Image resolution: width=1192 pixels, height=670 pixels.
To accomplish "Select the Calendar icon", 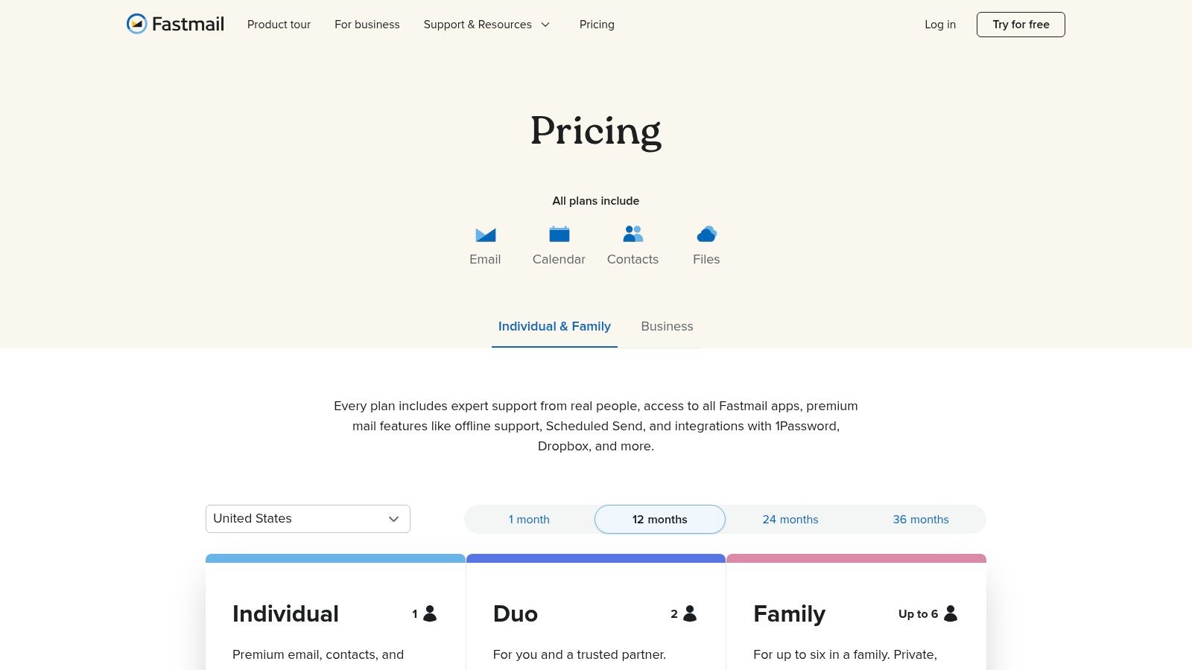I will [559, 234].
